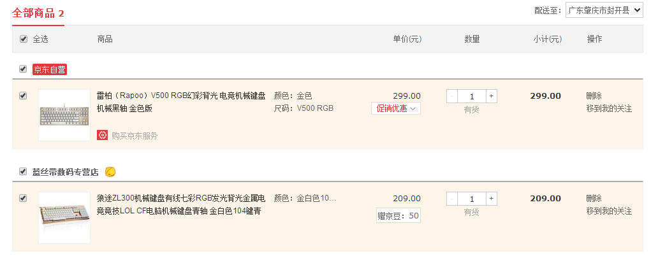
Task: Click the Rapoo V500 keyboard thumbnail
Action: pyautogui.click(x=64, y=115)
